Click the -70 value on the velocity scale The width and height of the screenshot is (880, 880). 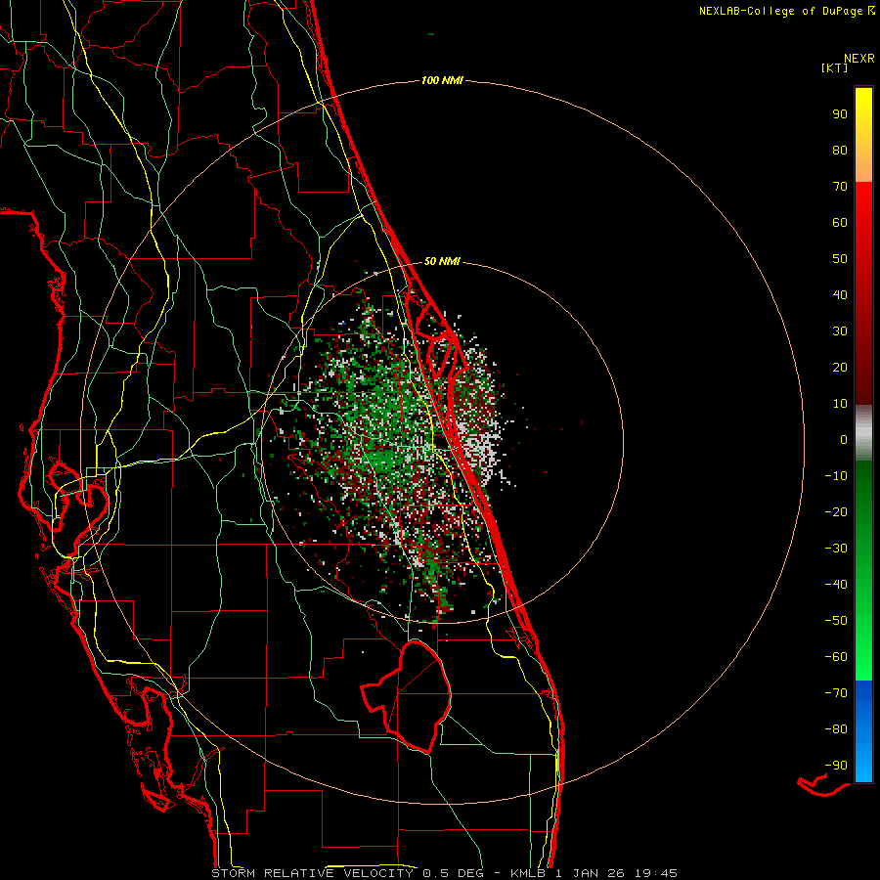836,693
